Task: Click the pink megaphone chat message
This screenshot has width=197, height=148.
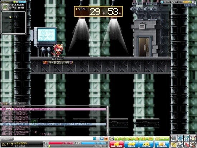Action: click(x=53, y=109)
